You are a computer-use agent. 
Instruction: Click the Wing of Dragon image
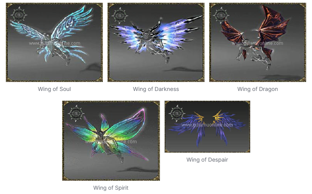coord(258,42)
